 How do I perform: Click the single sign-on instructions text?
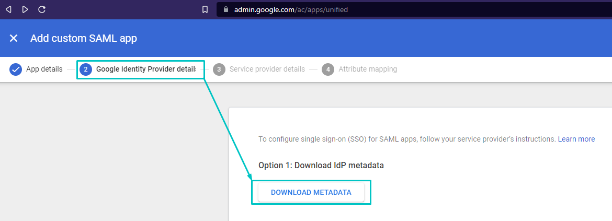pos(406,139)
